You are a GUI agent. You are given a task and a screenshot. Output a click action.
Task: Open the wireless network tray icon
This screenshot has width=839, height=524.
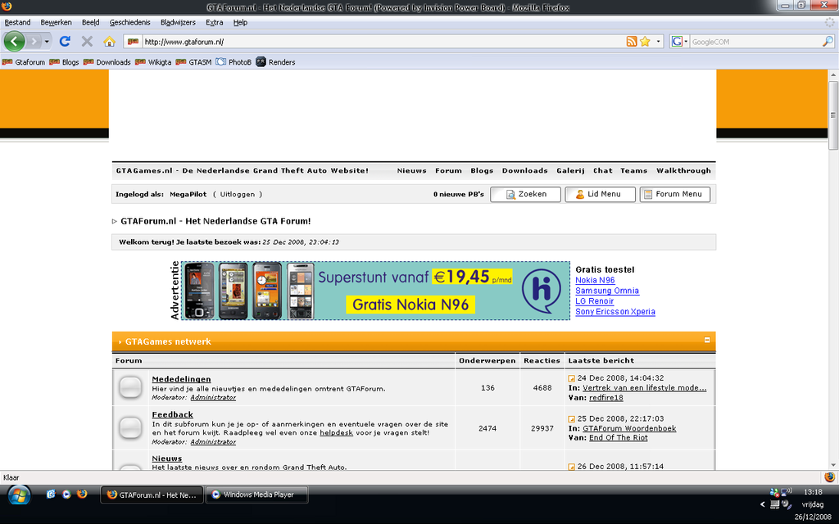(x=786, y=492)
